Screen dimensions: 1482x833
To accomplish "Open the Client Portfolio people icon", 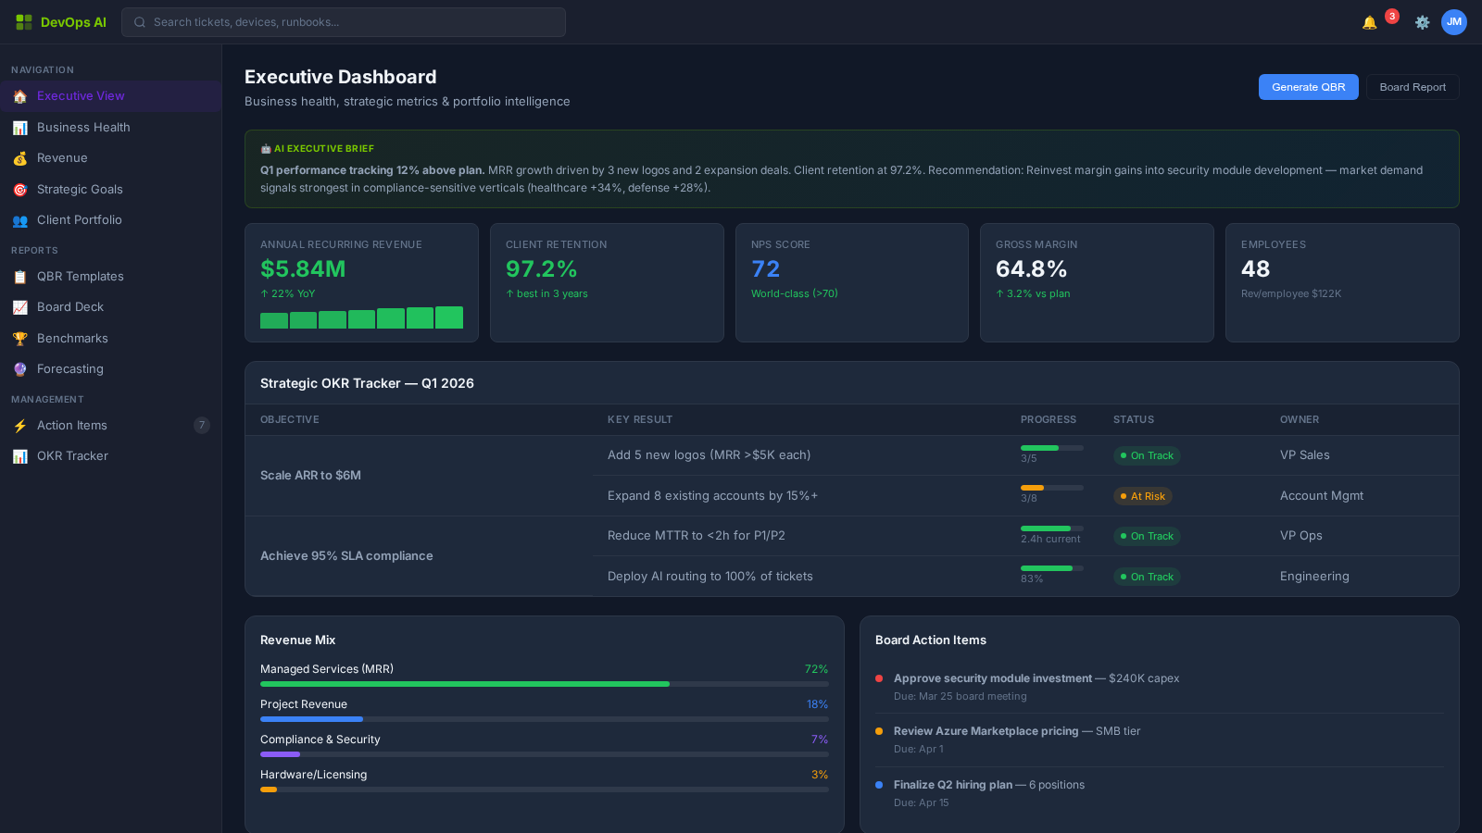I will (20, 219).
